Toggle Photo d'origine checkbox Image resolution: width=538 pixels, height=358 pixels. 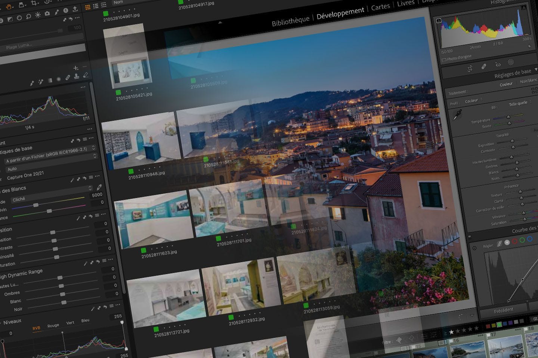[x=444, y=60]
